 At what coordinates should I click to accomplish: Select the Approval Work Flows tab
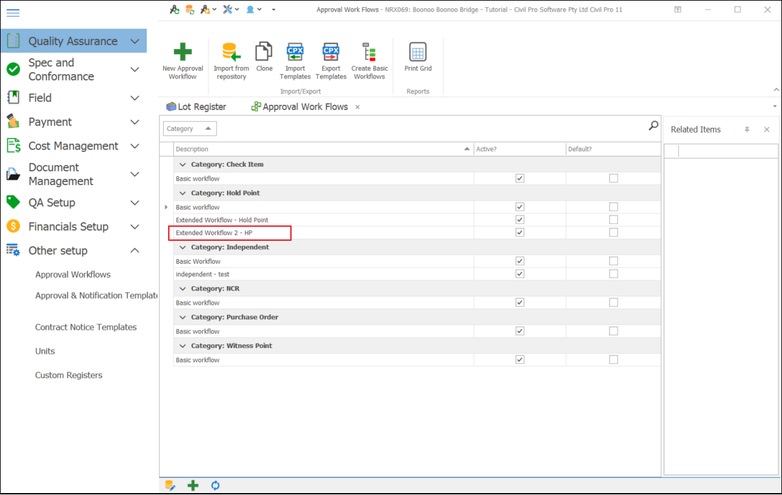(x=300, y=107)
